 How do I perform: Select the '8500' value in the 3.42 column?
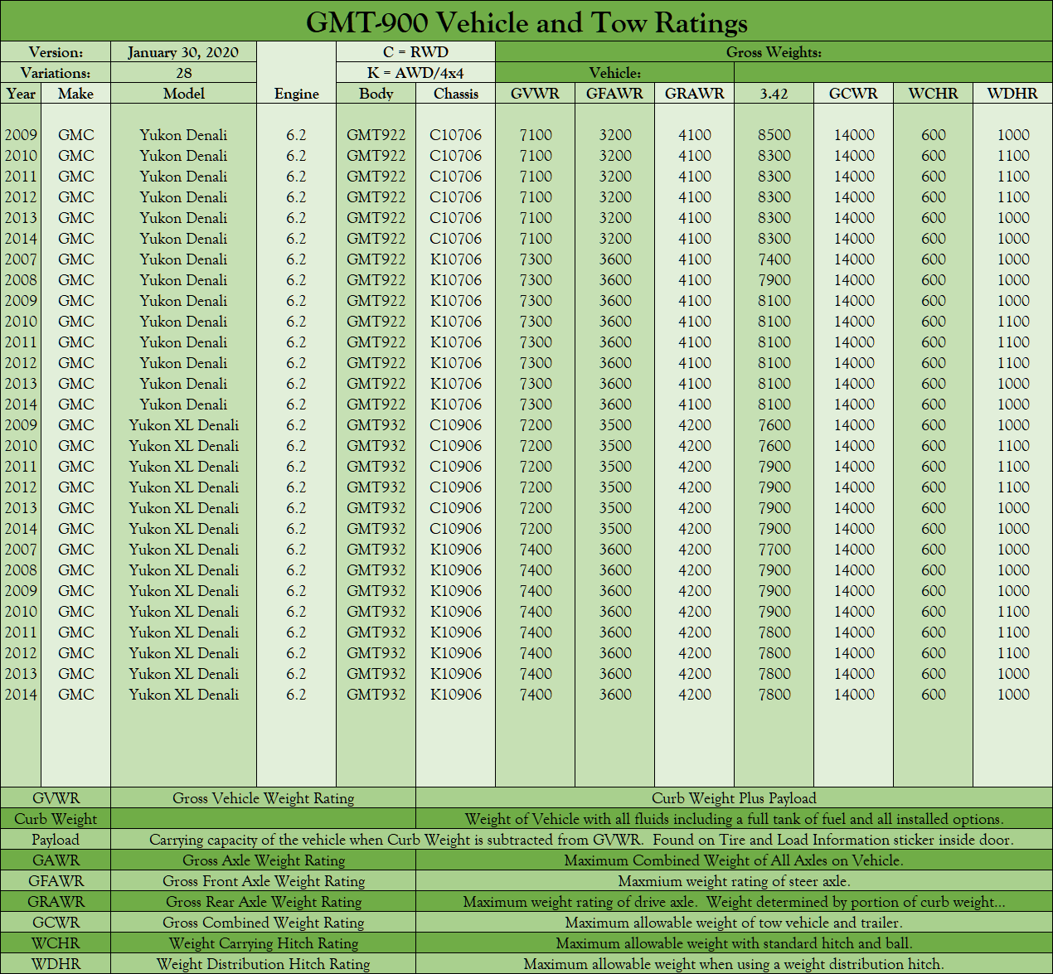point(774,135)
